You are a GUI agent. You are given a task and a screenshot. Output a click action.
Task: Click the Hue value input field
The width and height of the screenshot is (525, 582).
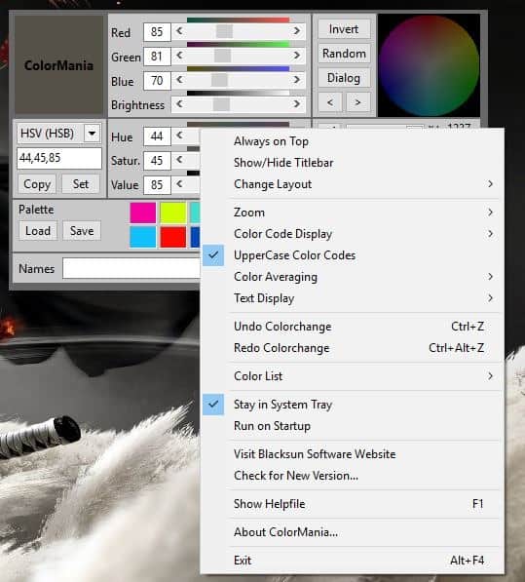[x=157, y=136]
